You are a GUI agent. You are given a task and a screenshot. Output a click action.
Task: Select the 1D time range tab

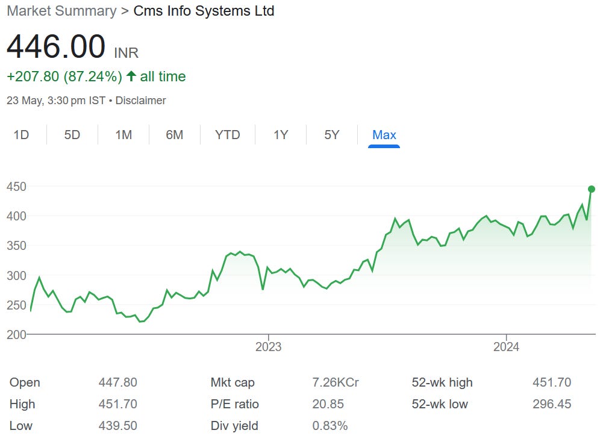[22, 135]
